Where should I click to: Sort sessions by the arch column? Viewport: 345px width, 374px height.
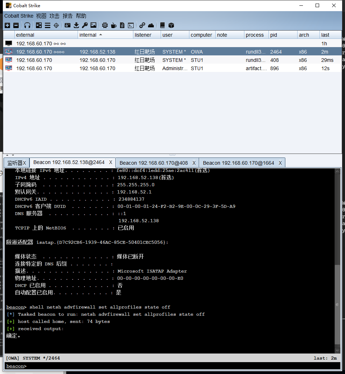308,35
